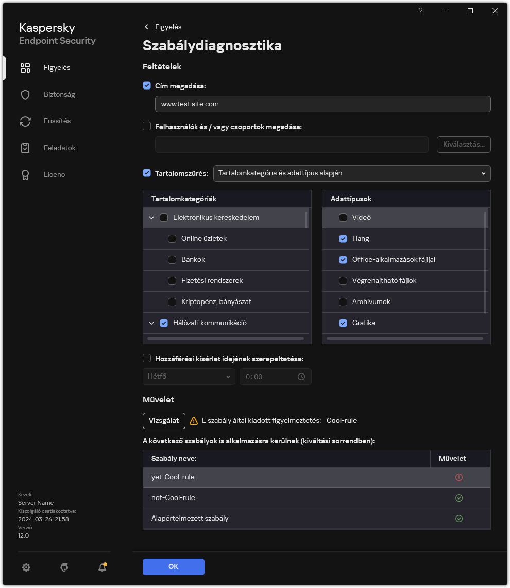Collapse the Elektronikus kereskedelem category

[151, 217]
